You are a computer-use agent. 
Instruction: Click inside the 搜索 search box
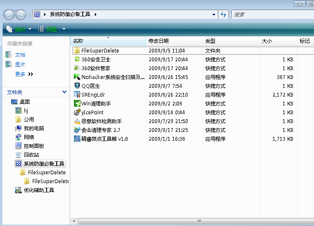269,14
